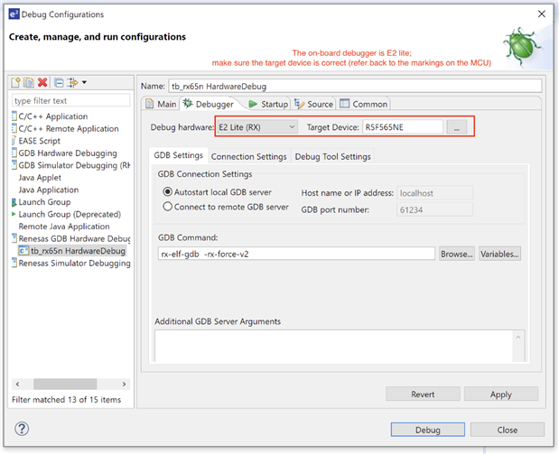Click the help question mark icon

pos(23,429)
